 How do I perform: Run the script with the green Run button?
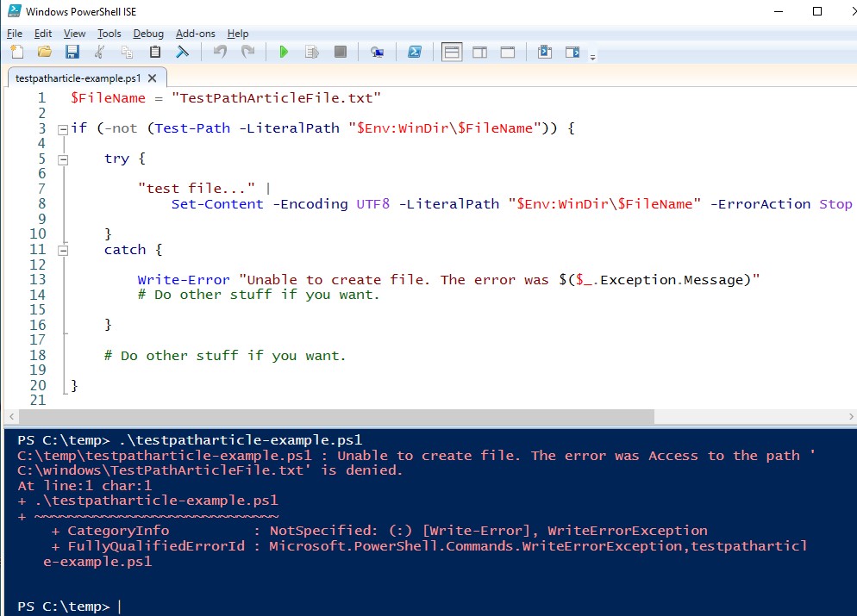pos(284,52)
